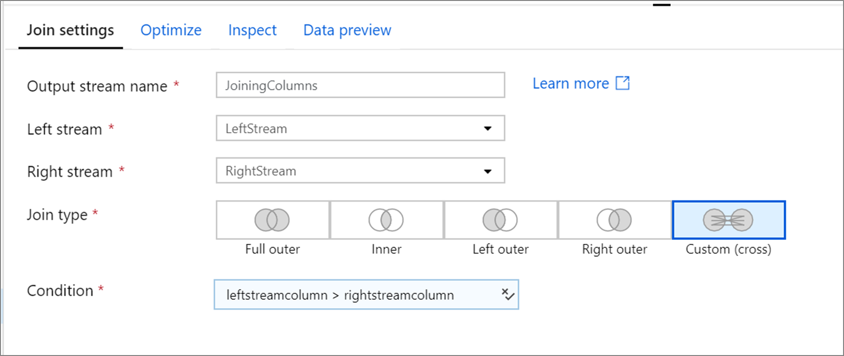Select the Join settings tab
Viewport: 844px width, 356px height.
tap(70, 30)
